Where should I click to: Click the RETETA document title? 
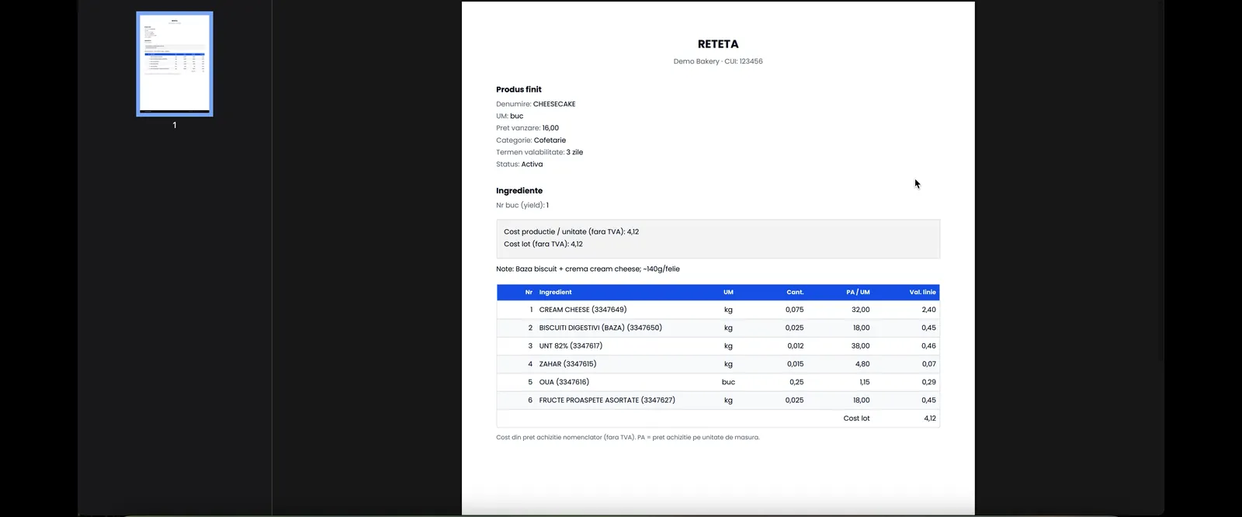tap(718, 44)
